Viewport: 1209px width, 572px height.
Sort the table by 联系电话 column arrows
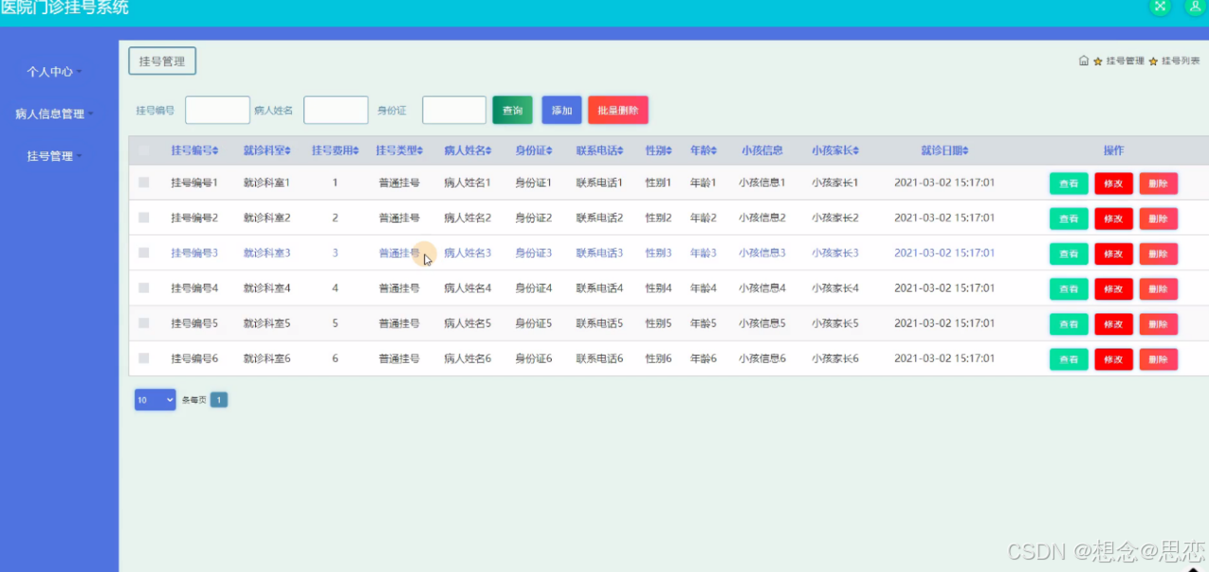[x=621, y=151]
